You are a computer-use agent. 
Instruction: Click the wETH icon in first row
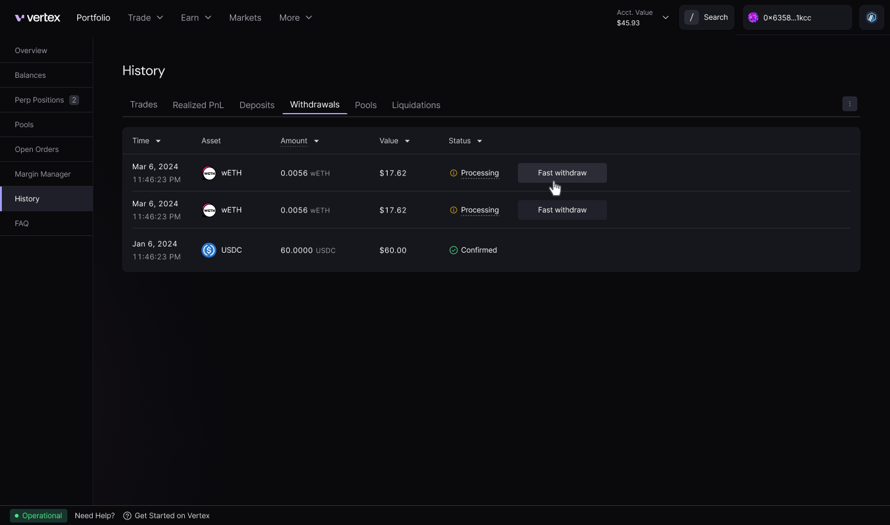(210, 173)
